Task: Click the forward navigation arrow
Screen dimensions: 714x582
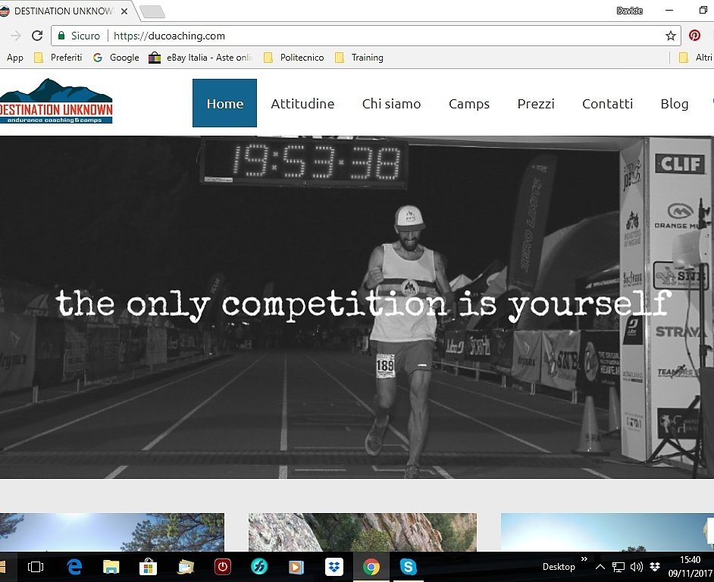Action: pyautogui.click(x=16, y=36)
